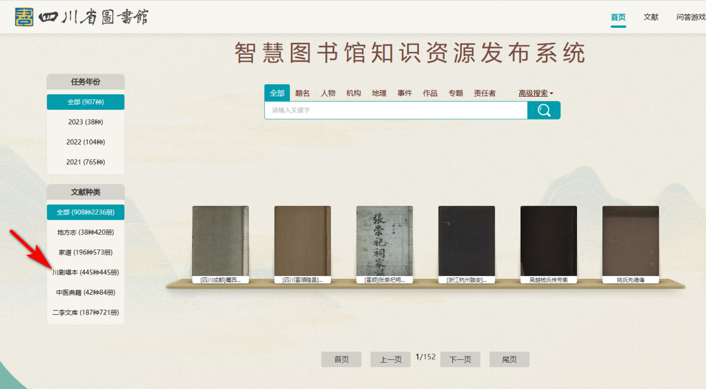Image resolution: width=706 pixels, height=389 pixels.
Task: Filter by year 2021 (765种)
Action: (x=86, y=162)
